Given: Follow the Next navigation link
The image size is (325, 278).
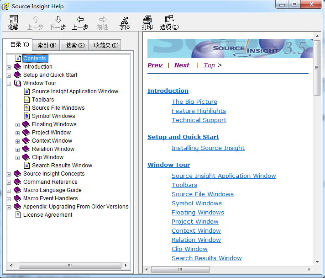Looking at the screenshot, I should [182, 65].
